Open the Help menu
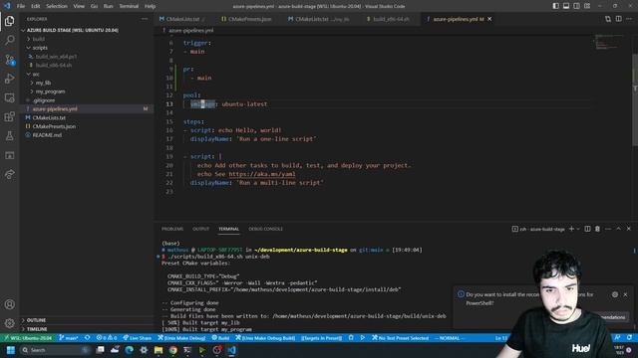Screen dimensions: 638x358 click(151, 6)
